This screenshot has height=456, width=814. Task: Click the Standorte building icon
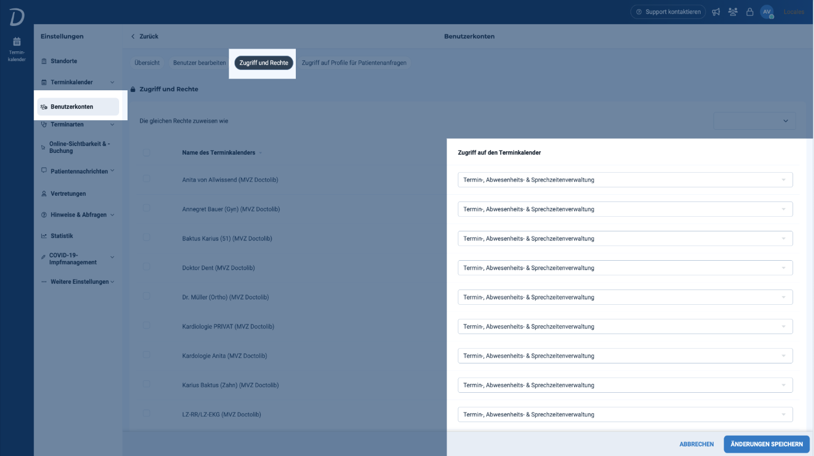pyautogui.click(x=44, y=61)
